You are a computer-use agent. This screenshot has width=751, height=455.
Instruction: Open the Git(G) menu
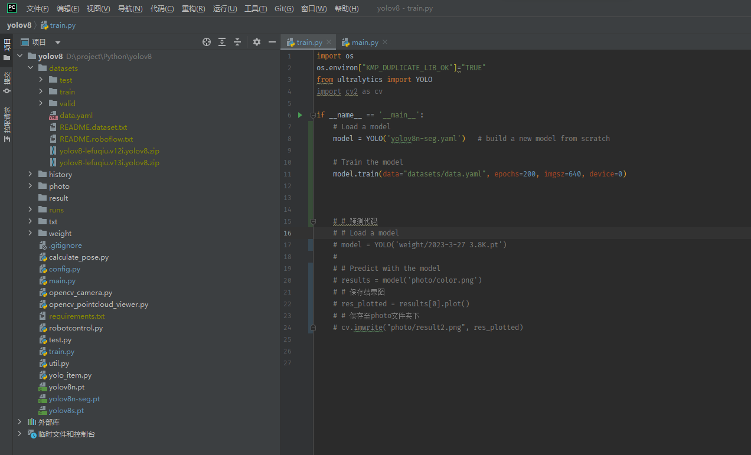tap(284, 8)
